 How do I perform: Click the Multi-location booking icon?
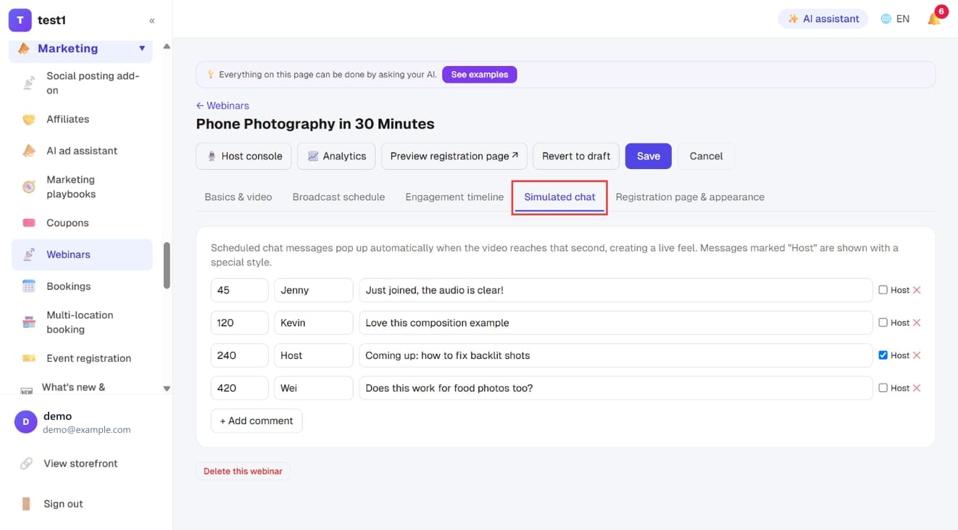29,323
